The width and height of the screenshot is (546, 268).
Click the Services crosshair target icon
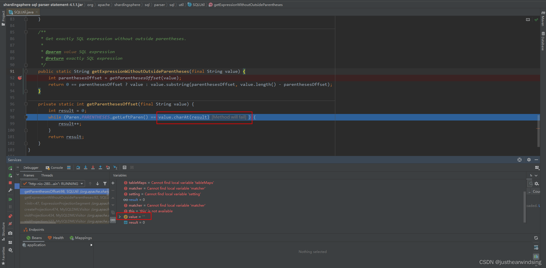point(520,160)
